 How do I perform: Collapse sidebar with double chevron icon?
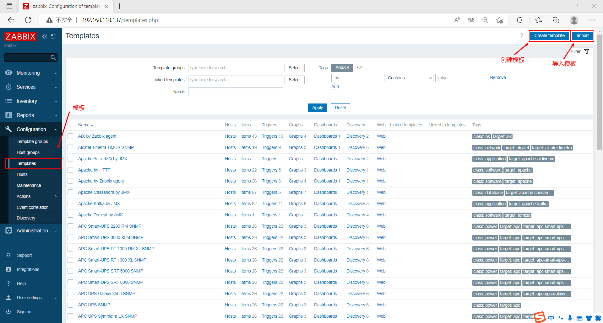point(45,36)
